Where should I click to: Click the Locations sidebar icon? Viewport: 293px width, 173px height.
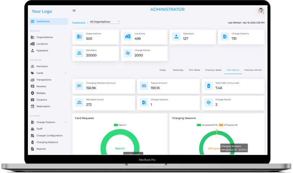32,44
